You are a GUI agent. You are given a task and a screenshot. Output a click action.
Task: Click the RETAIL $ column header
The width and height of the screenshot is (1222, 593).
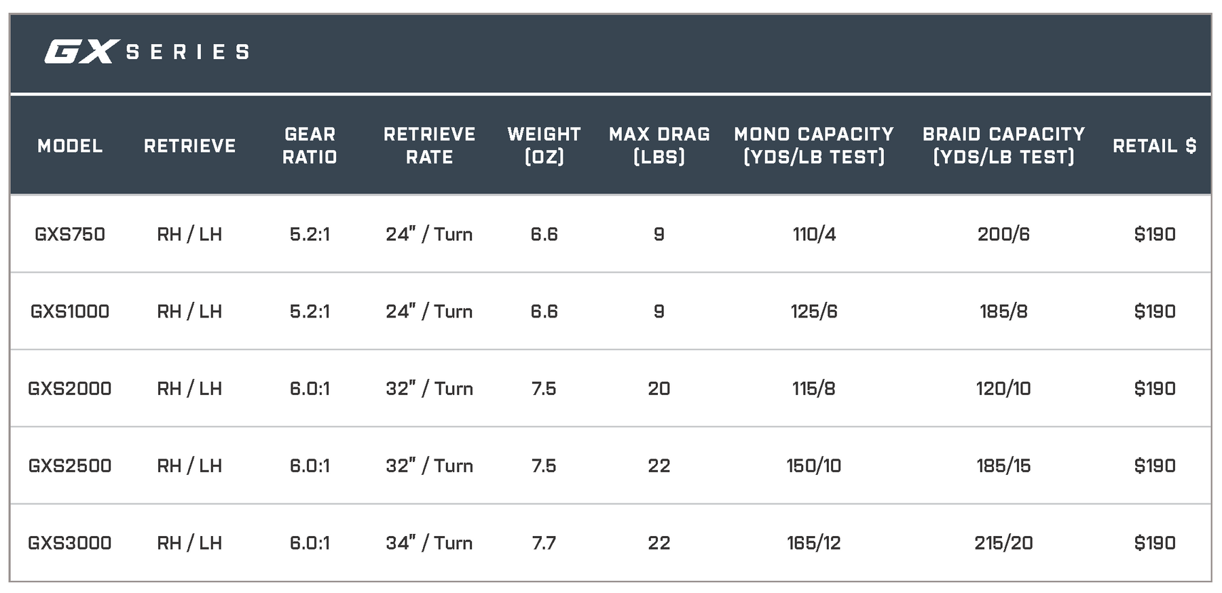[x=1154, y=146]
